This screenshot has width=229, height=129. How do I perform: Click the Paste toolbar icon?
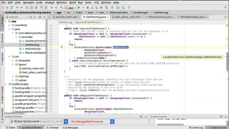click(x=36, y=8)
